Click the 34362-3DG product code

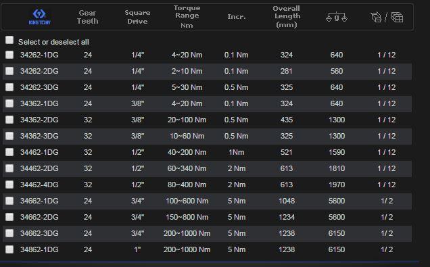tap(39, 136)
